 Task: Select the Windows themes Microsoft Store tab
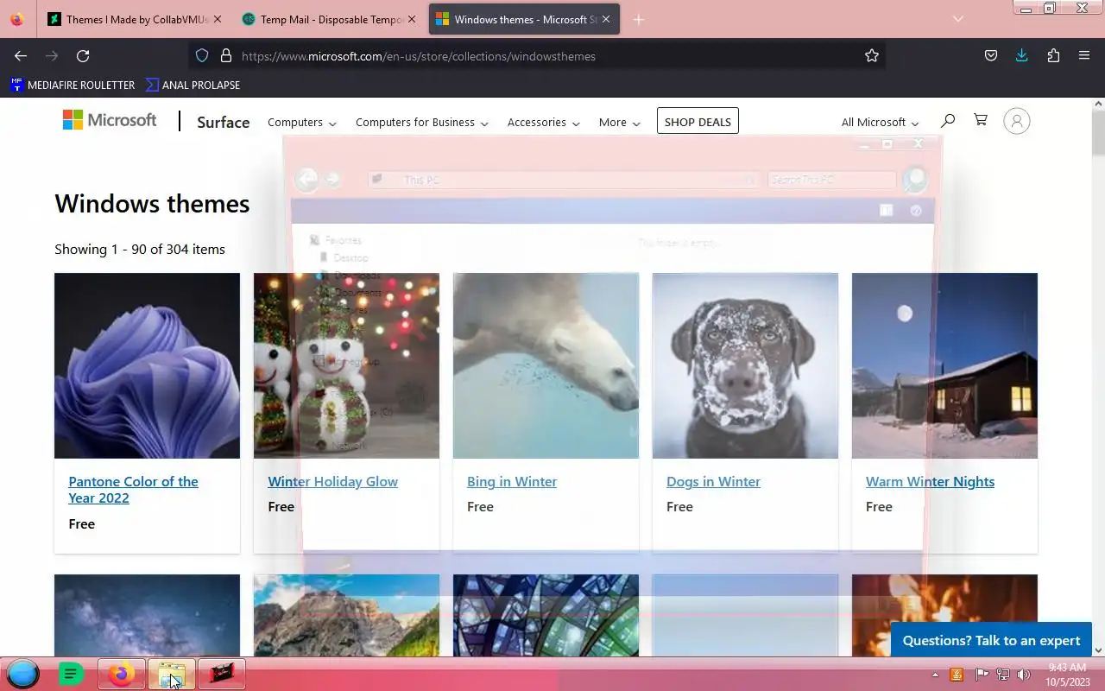tap(524, 19)
